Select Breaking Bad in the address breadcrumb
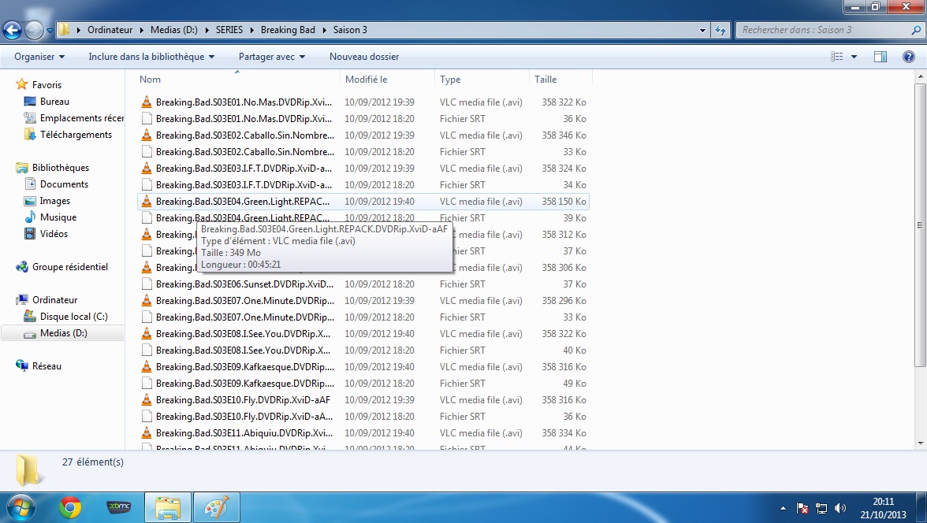Image resolution: width=927 pixels, height=523 pixels. (x=288, y=30)
